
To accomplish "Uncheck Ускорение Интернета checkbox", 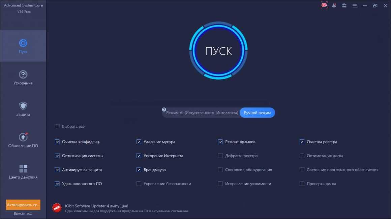I will click(x=139, y=156).
